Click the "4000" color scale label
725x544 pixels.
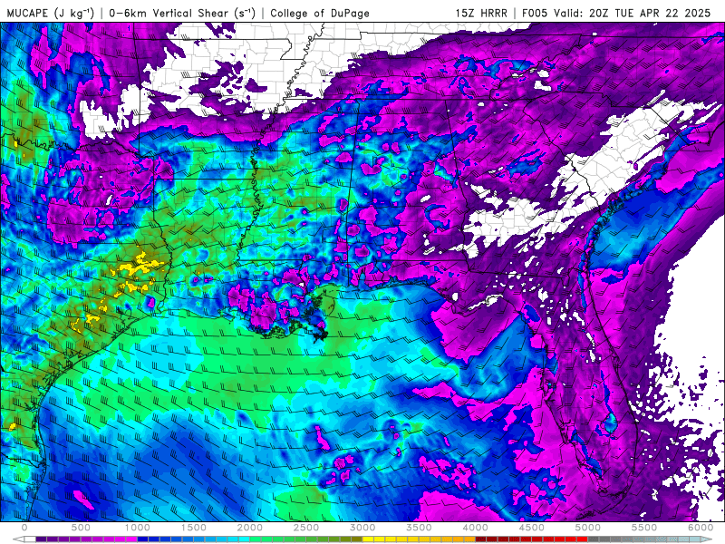(x=475, y=528)
